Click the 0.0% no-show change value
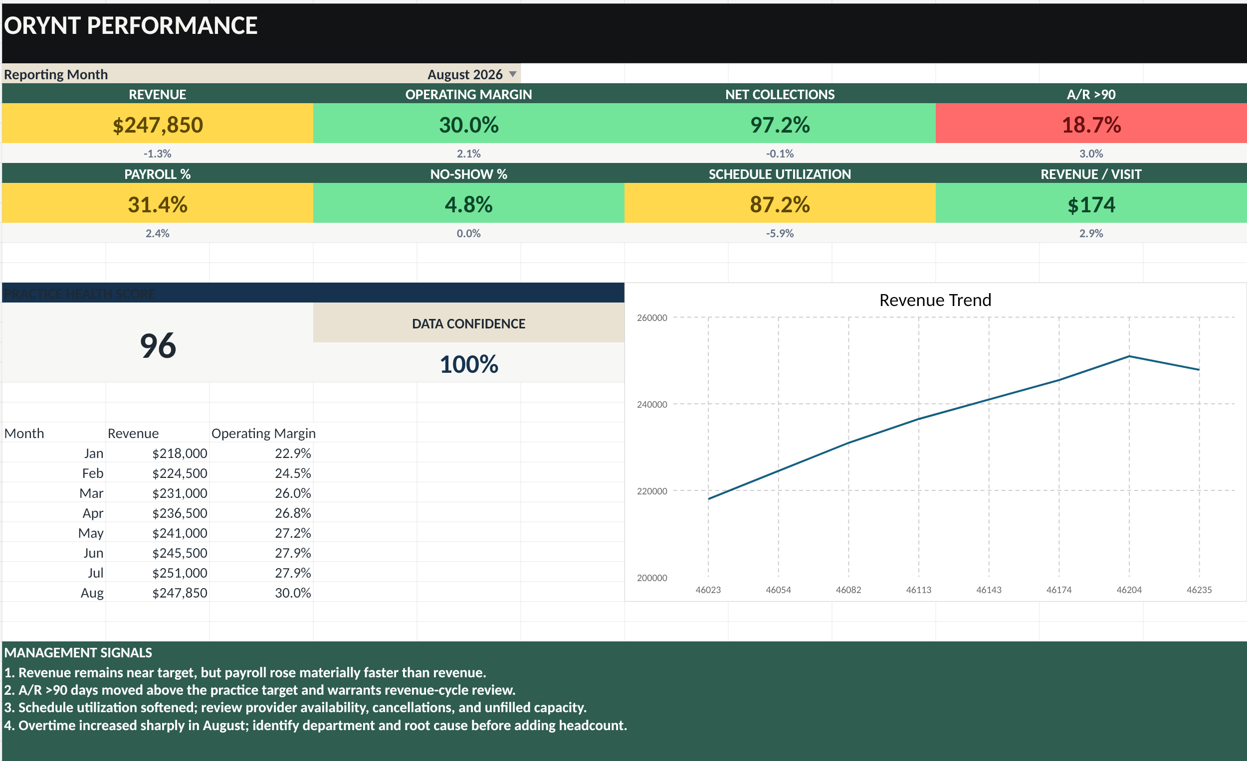Viewport: 1247px width, 761px height. pos(469,233)
